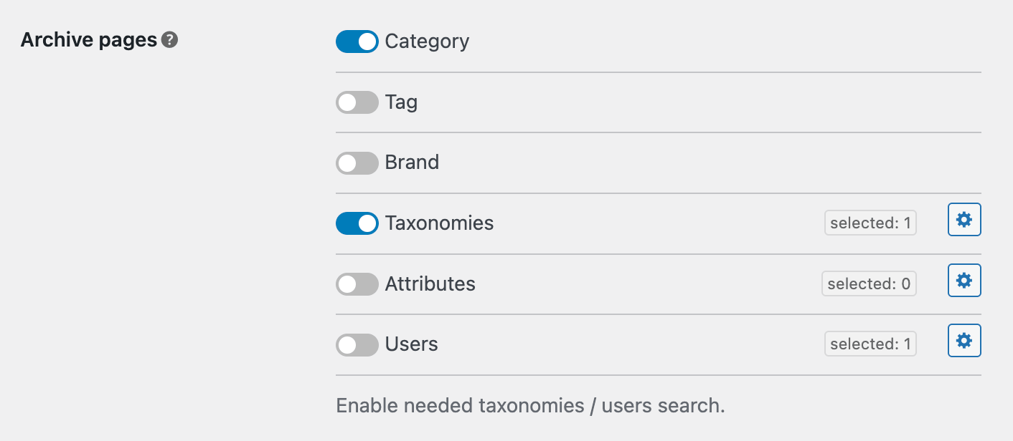Switch off the Taxonomies toggle
The height and width of the screenshot is (441, 1013).
point(357,223)
